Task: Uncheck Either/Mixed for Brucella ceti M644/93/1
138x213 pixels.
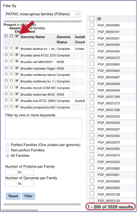Action: pyautogui.click(x=17, y=61)
